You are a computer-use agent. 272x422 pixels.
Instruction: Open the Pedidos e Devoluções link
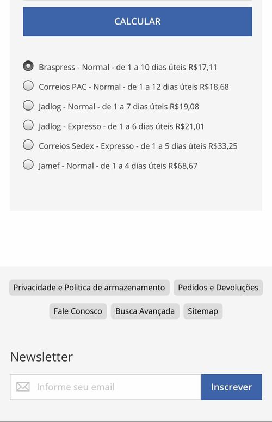pyautogui.click(x=218, y=288)
